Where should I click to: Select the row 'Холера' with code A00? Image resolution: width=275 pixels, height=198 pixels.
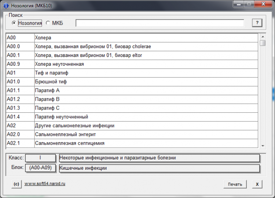[x=132, y=38]
